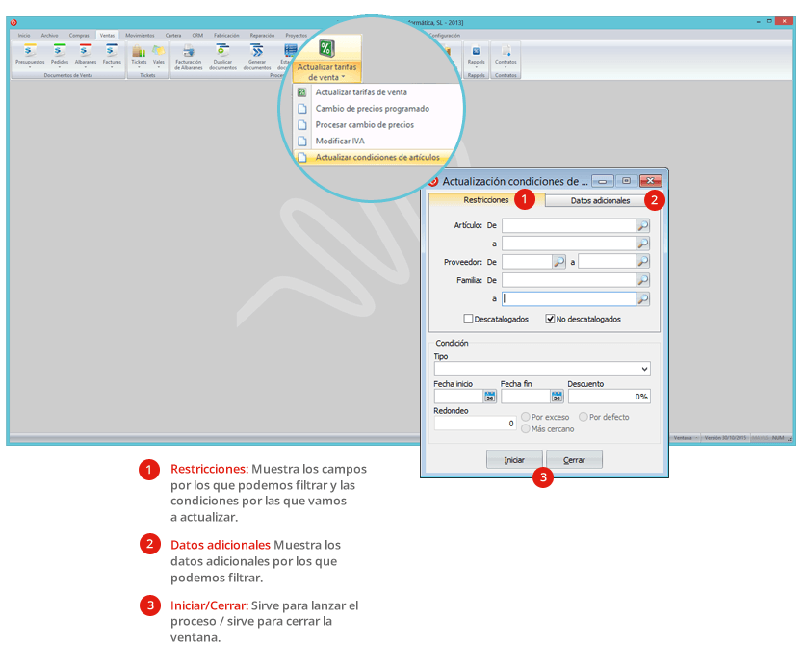
Task: Click search icon for Familia De field
Action: click(x=643, y=280)
